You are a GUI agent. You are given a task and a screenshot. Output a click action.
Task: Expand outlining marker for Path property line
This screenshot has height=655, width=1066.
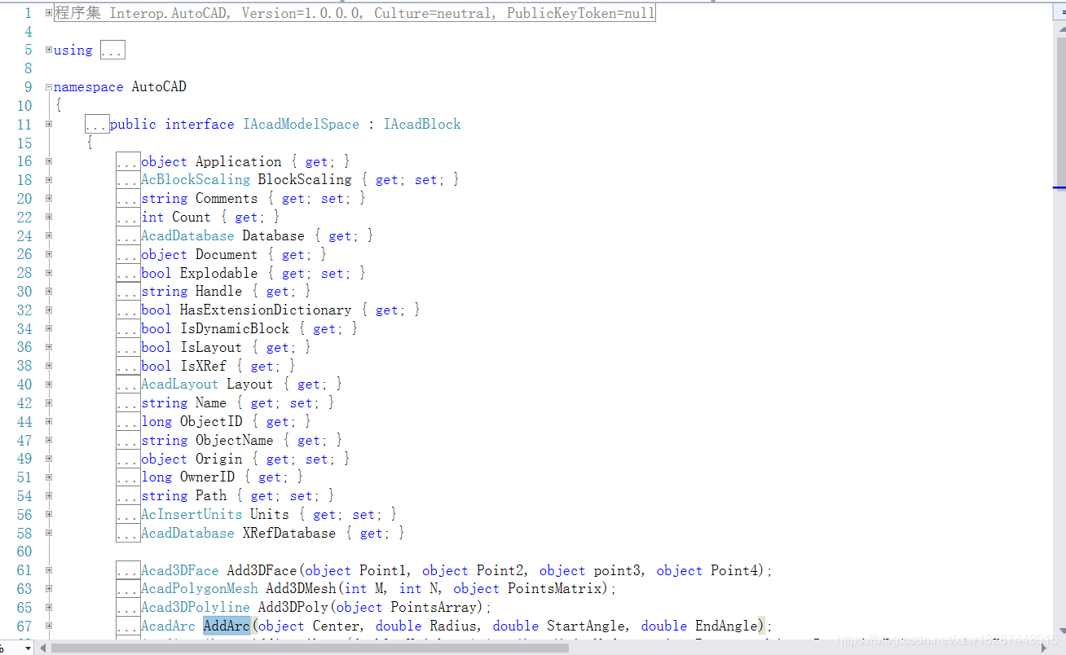pyautogui.click(x=49, y=495)
